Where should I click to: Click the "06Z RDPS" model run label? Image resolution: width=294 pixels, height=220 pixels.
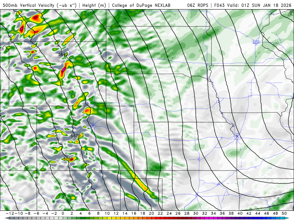point(197,5)
